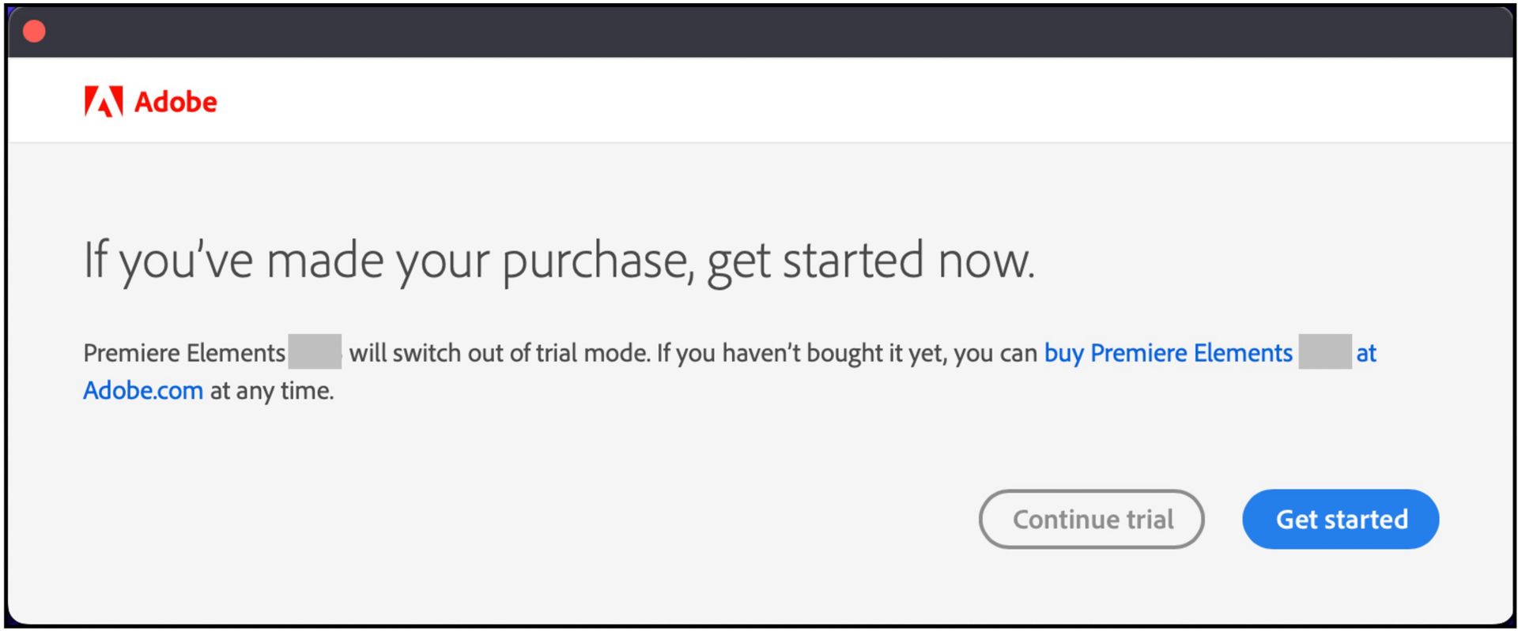Viewport: 1518px width, 631px height.
Task: Click the gray redacted box after Premiere Elements
Action: click(315, 351)
